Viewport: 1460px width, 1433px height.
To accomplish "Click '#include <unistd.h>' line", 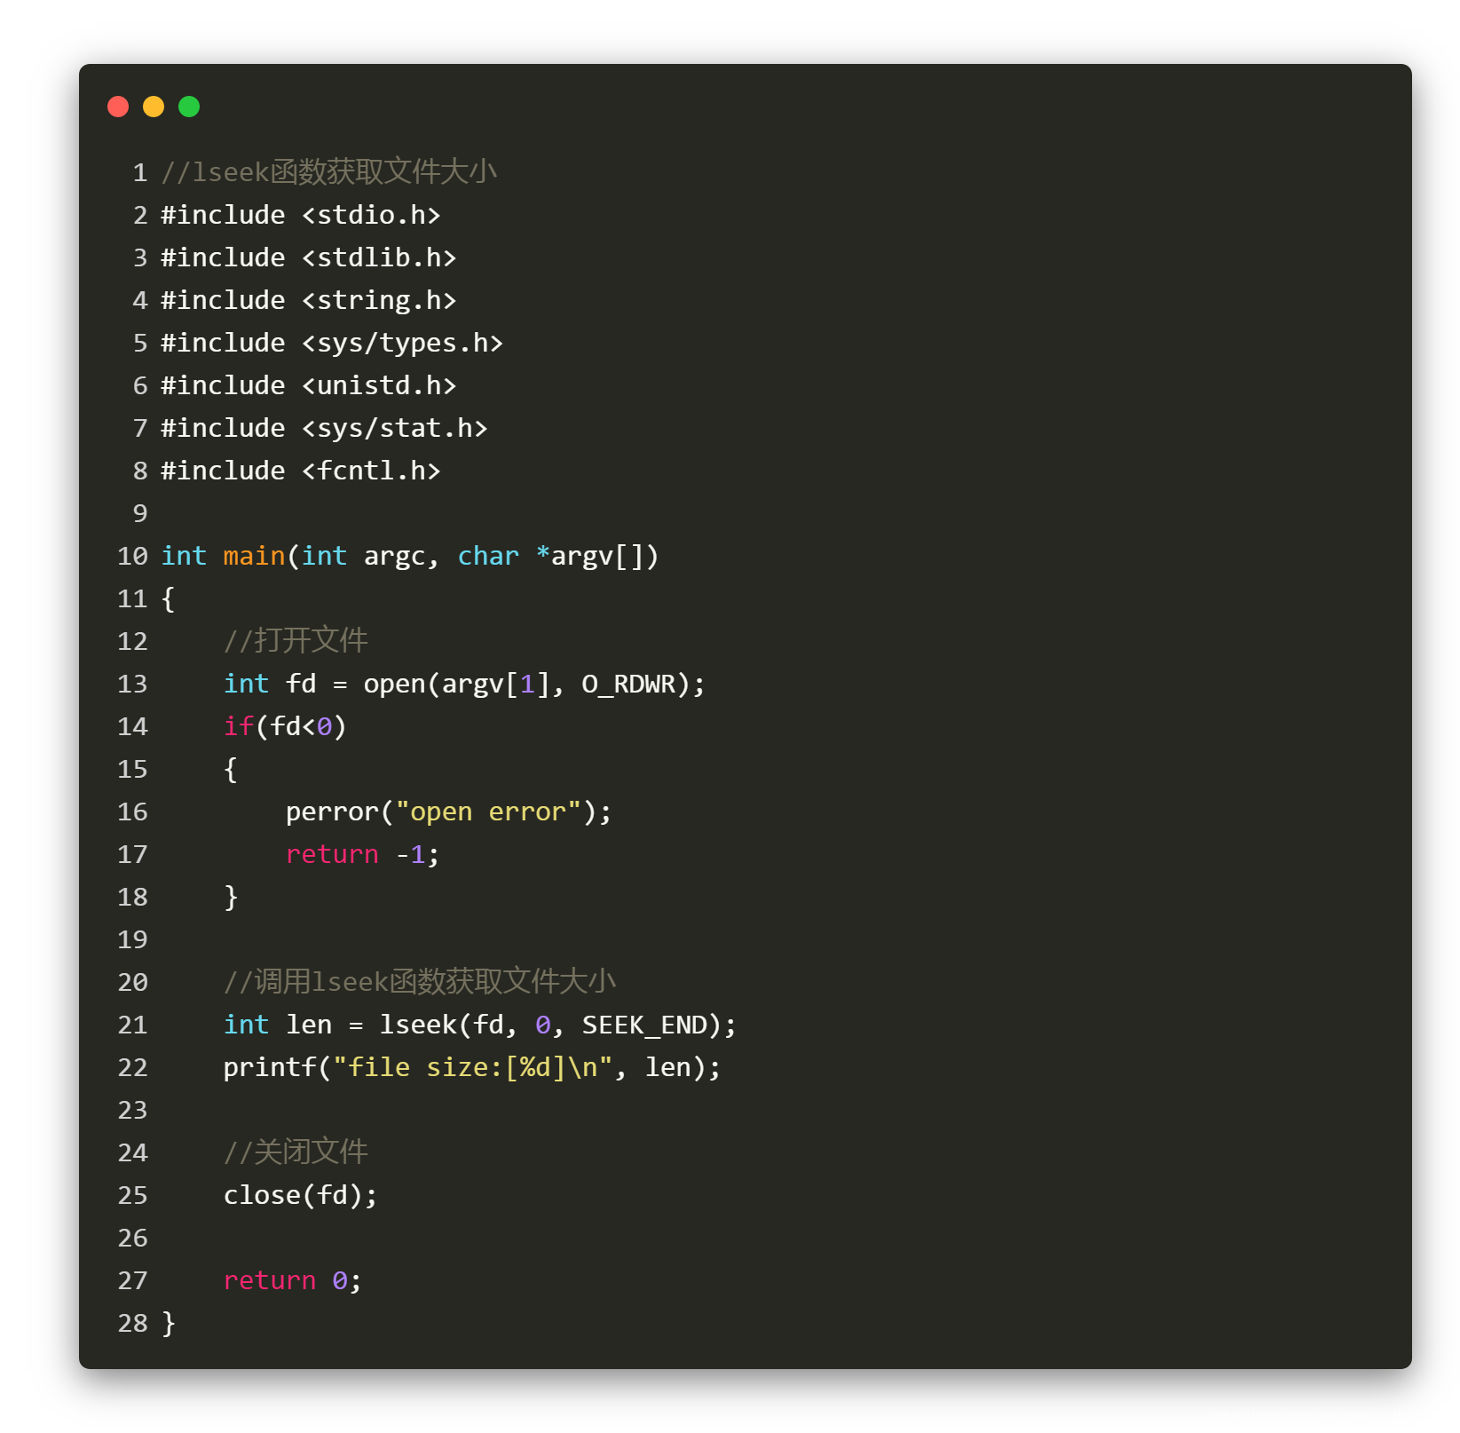I will pyautogui.click(x=309, y=385).
